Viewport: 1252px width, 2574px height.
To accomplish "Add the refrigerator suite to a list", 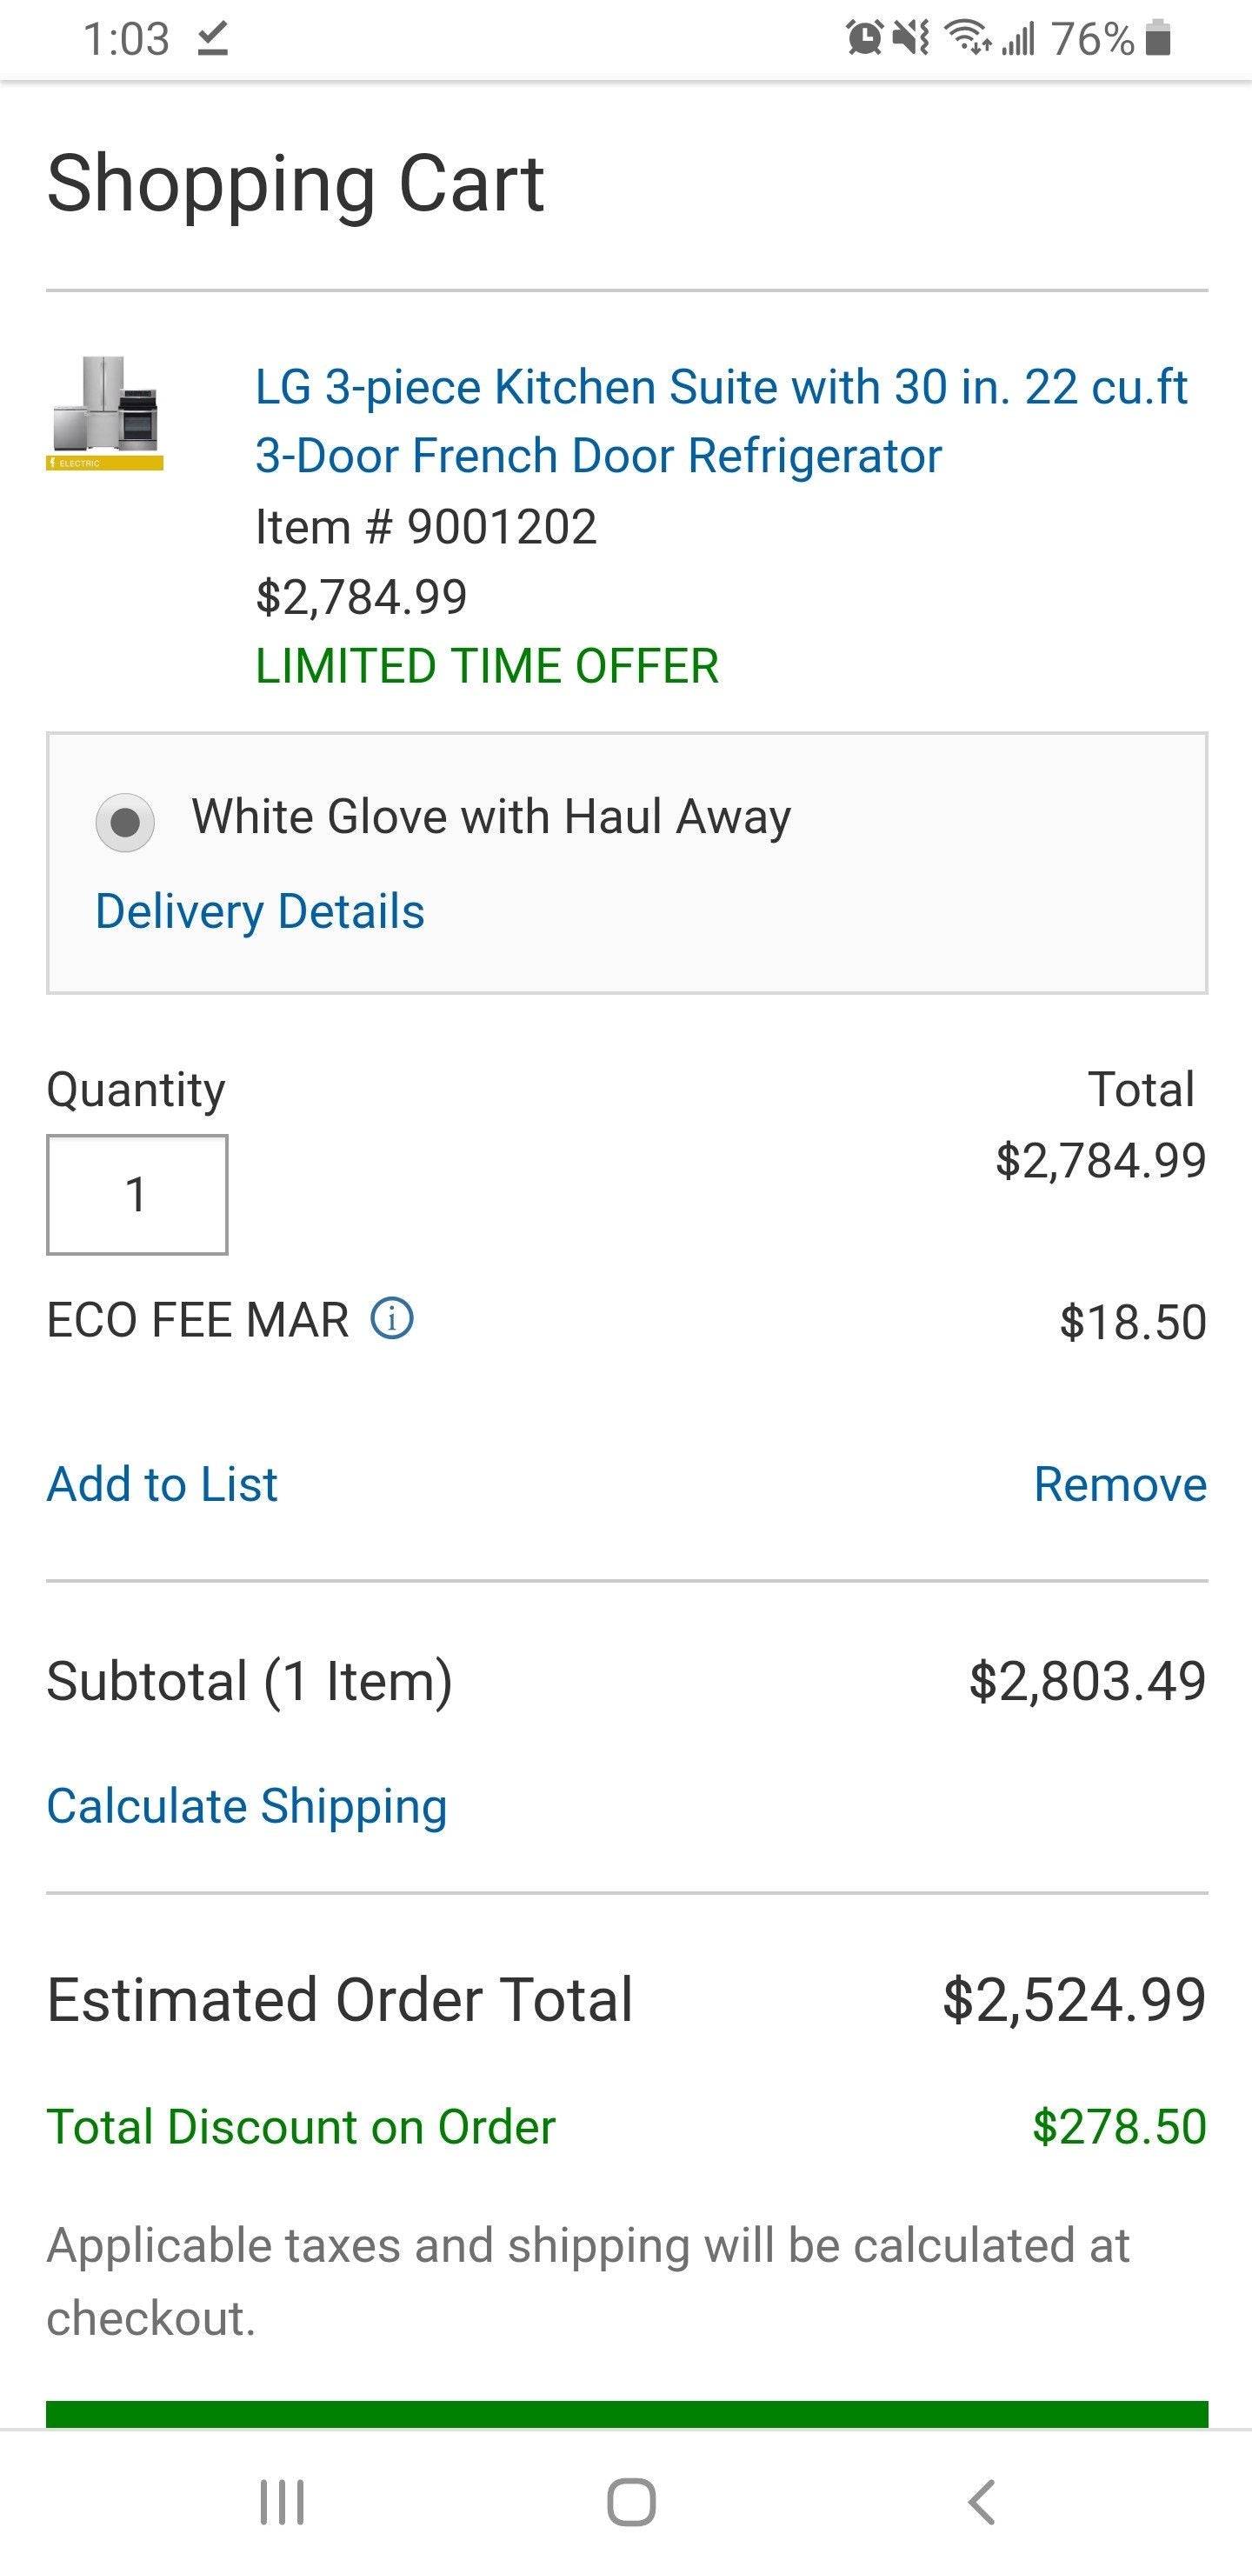I will (162, 1485).
